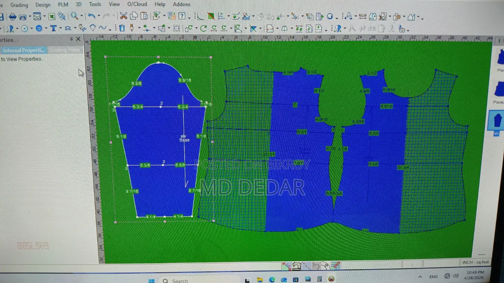
Task: Undo the last action
Action: (91, 16)
